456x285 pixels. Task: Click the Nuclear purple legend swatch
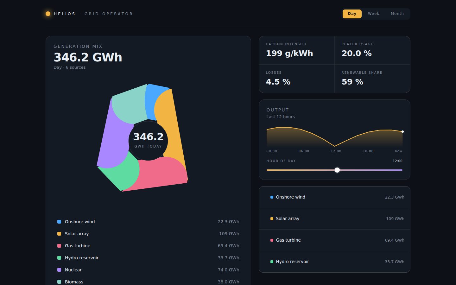pos(59,270)
